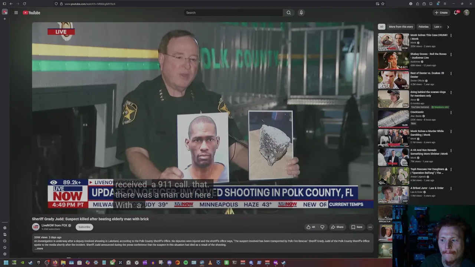Select the All filter chip
The height and width of the screenshot is (267, 475).
point(381,27)
